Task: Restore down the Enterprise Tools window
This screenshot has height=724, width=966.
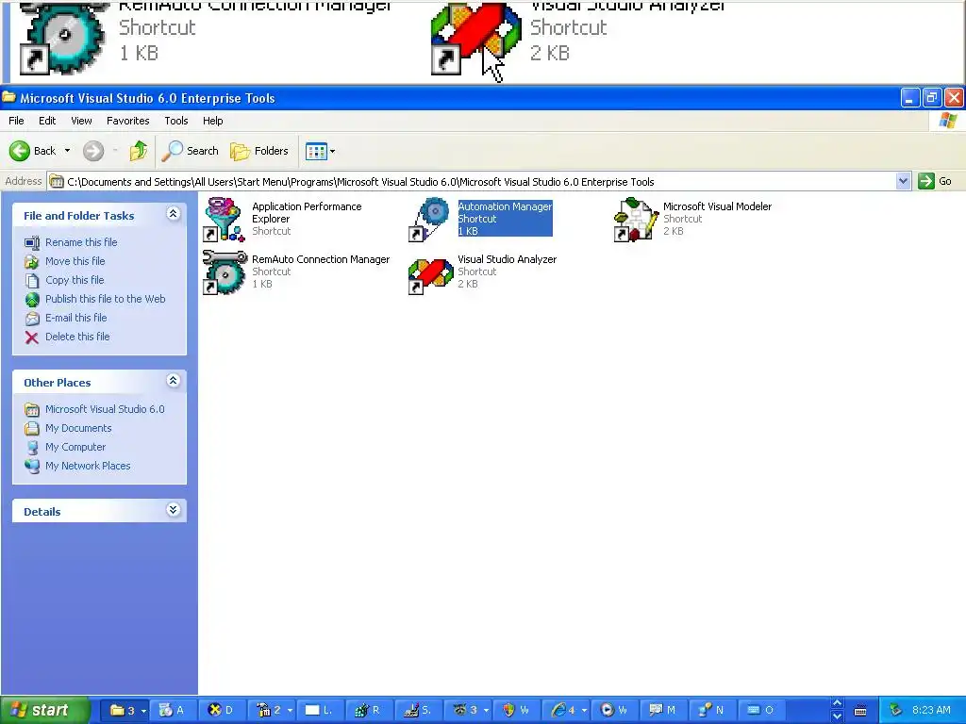Action: tap(932, 97)
